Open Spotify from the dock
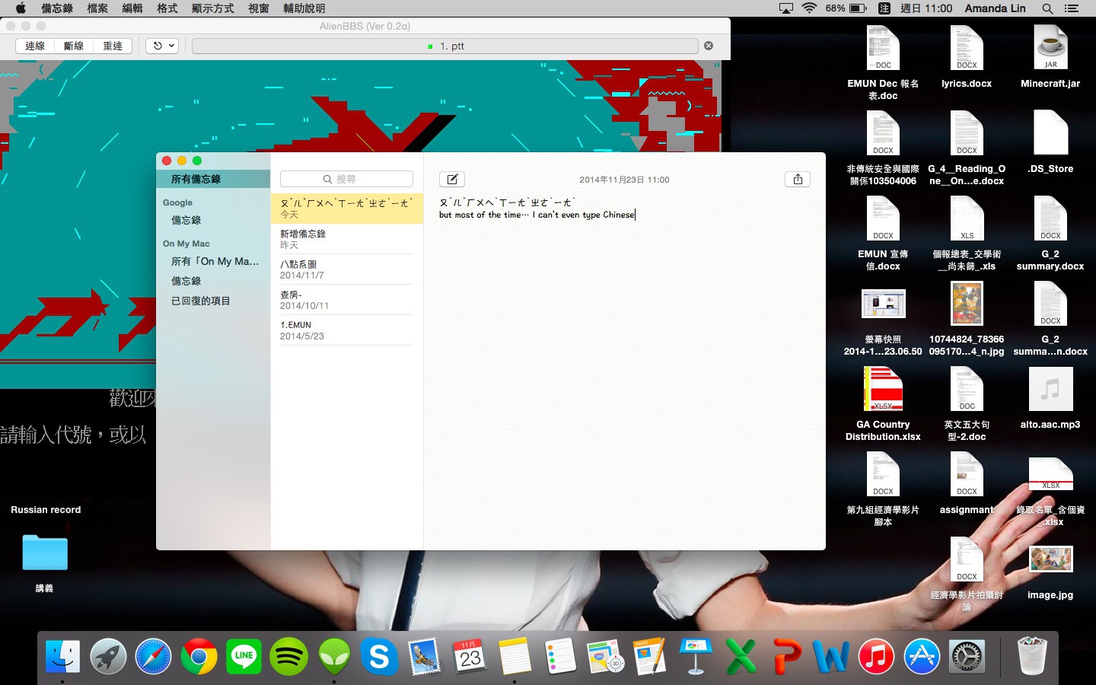The image size is (1096, 685). click(x=288, y=656)
